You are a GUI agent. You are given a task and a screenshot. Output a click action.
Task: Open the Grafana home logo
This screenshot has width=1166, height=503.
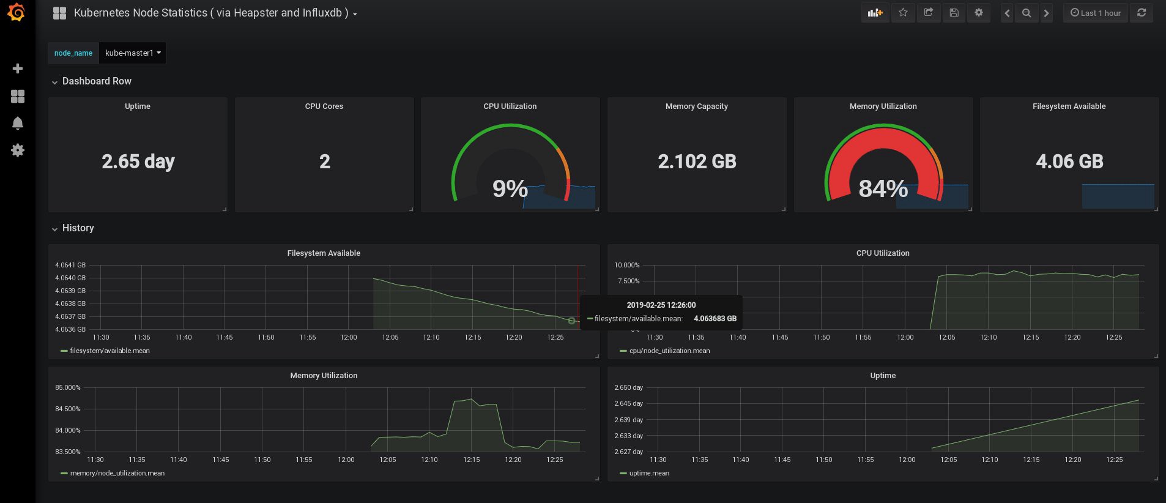[17, 12]
